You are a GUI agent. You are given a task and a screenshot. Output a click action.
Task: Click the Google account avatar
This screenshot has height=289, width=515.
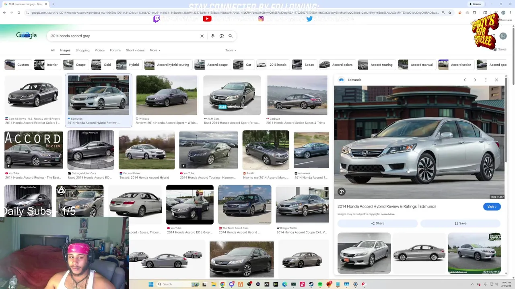[503, 36]
